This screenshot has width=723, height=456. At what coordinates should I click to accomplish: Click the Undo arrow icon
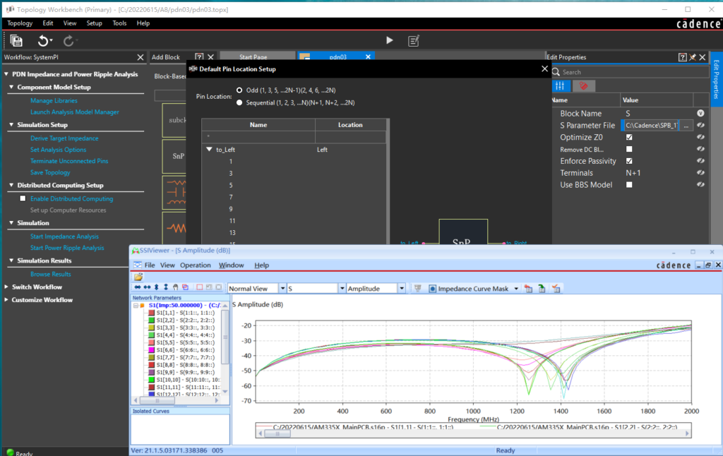pos(43,41)
